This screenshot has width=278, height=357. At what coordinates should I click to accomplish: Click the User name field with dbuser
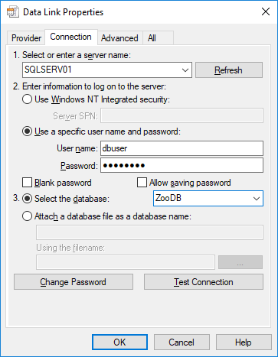(x=182, y=148)
